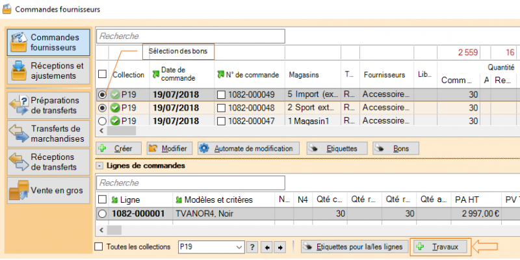
Task: Click the Etiquettes button
Action: click(337, 148)
